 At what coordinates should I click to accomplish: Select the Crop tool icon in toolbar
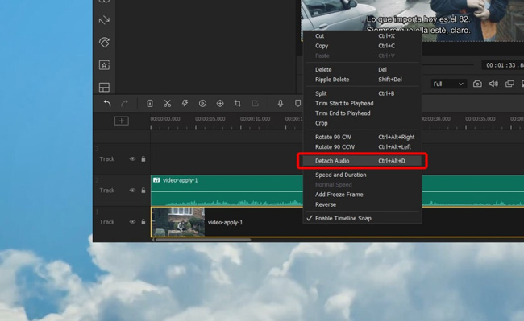238,104
